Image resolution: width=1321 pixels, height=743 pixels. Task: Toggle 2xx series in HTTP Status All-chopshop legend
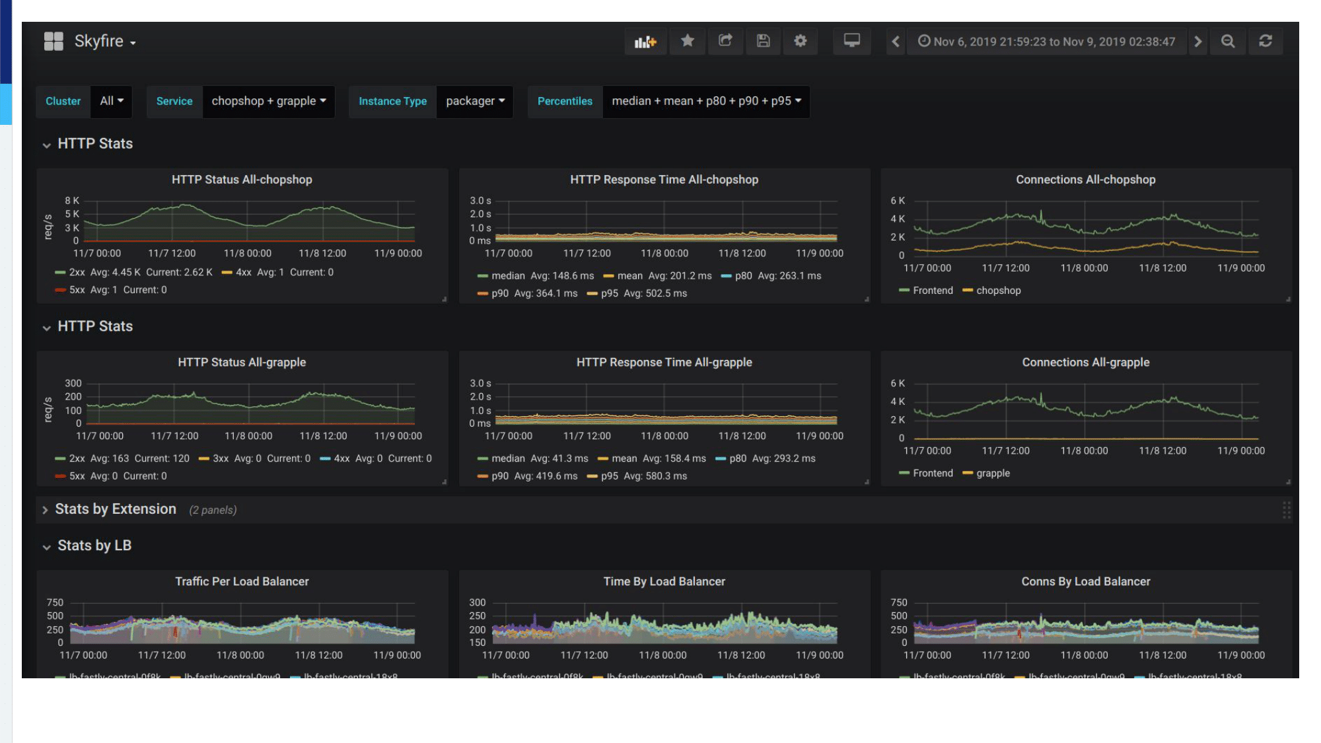pos(77,273)
